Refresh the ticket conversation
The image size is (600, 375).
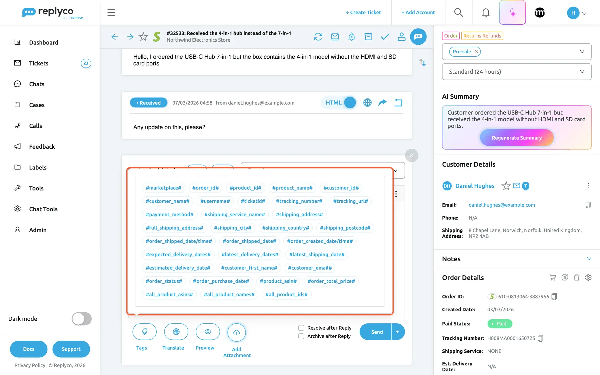tap(318, 37)
